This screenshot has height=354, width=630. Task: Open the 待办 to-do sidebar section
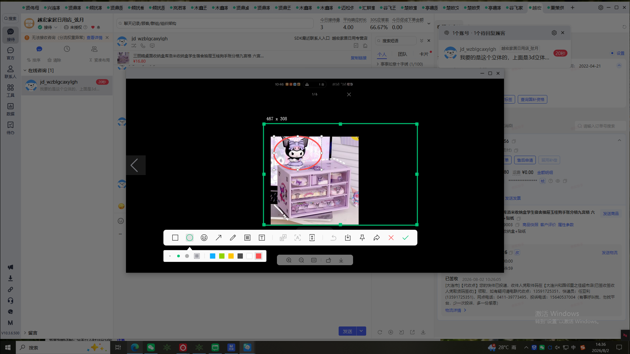pyautogui.click(x=10, y=128)
